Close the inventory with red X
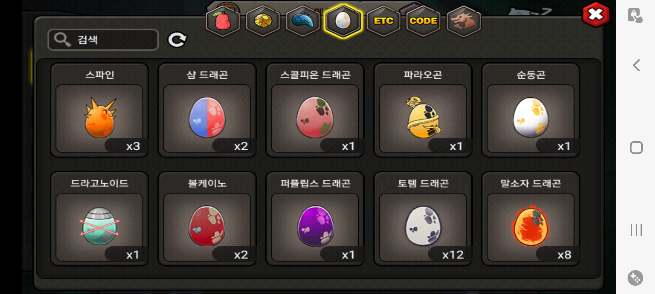Image resolution: width=655 pixels, height=294 pixels. (x=596, y=15)
